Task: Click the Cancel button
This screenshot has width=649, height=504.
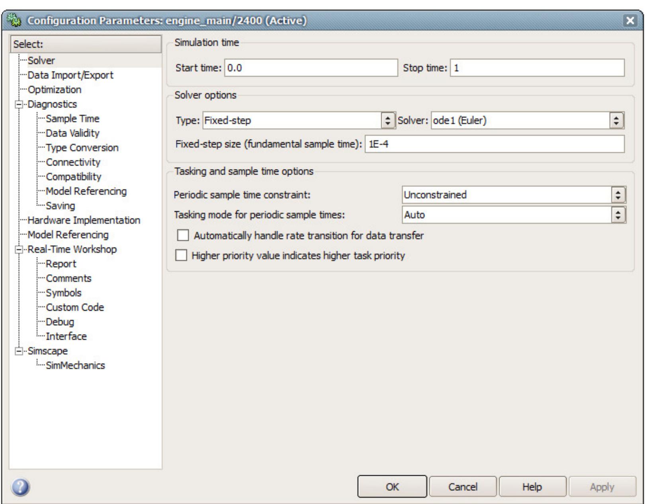Action: pos(463,486)
